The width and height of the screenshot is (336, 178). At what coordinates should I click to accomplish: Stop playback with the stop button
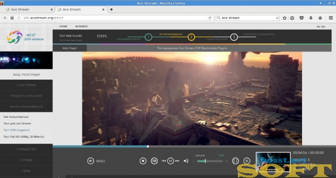(x=143, y=161)
